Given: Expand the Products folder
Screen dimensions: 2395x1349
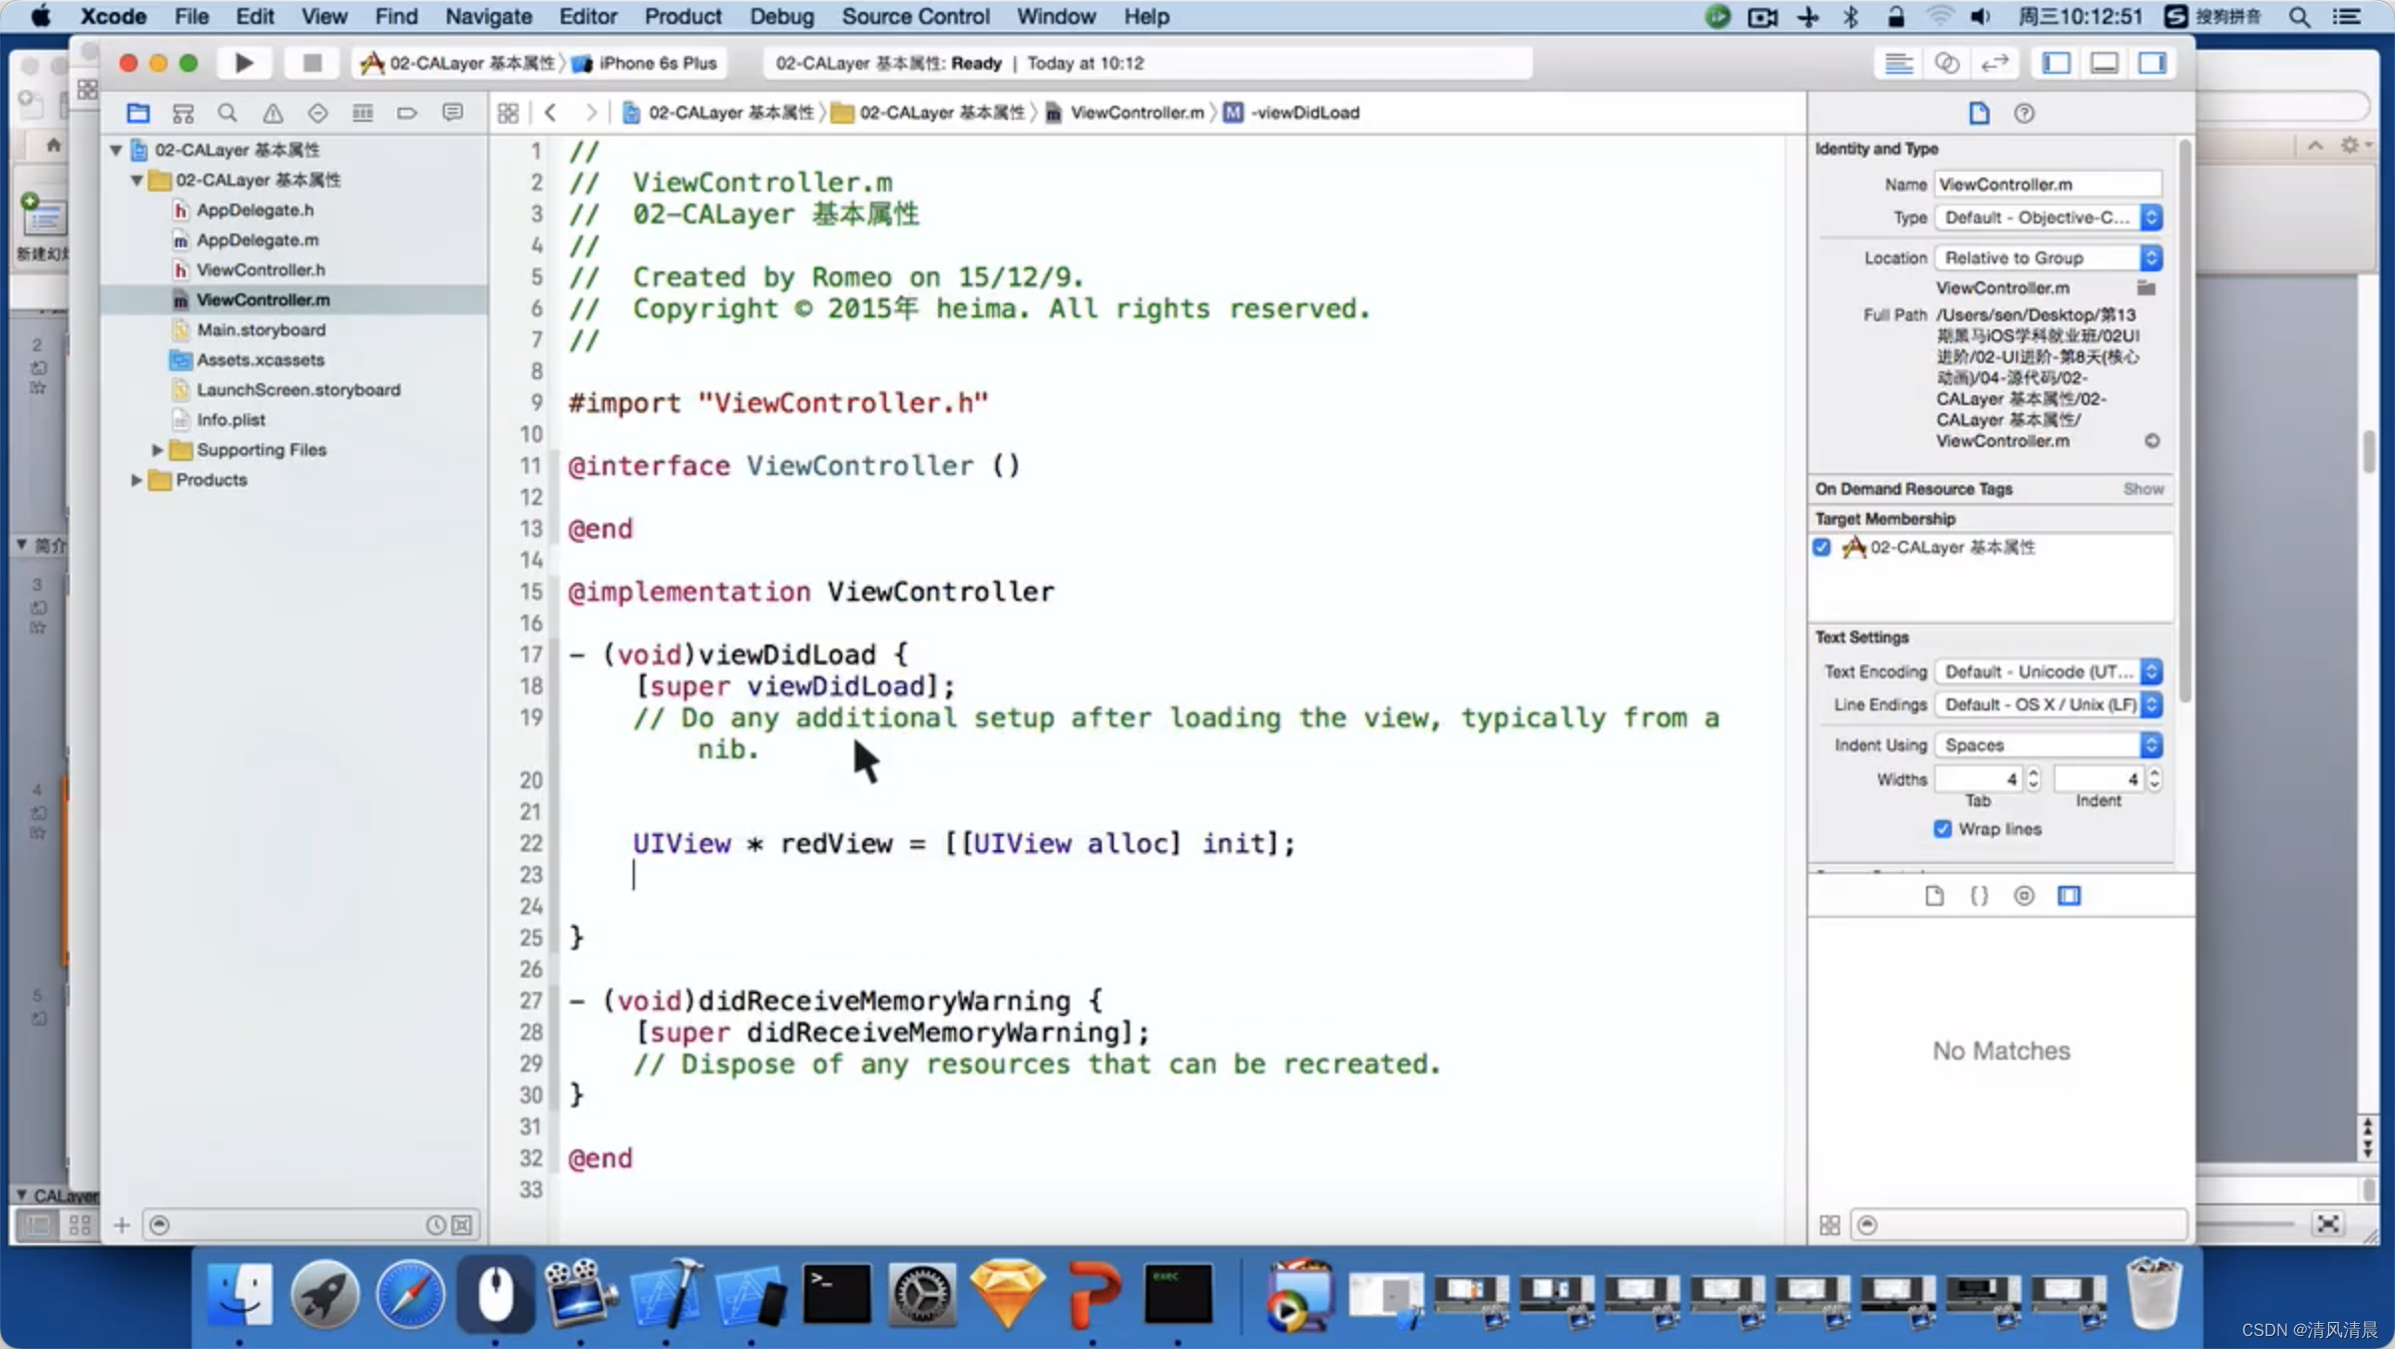Looking at the screenshot, I should pyautogui.click(x=137, y=479).
